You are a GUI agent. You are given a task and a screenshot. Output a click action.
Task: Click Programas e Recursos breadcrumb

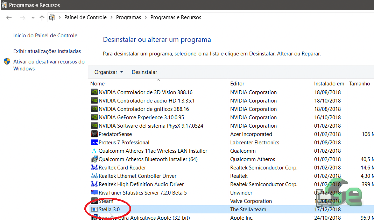176,17
